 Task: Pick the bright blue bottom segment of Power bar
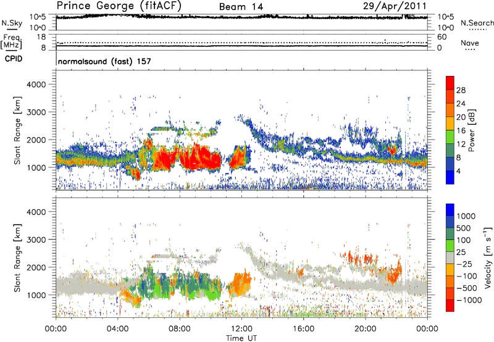coord(450,177)
